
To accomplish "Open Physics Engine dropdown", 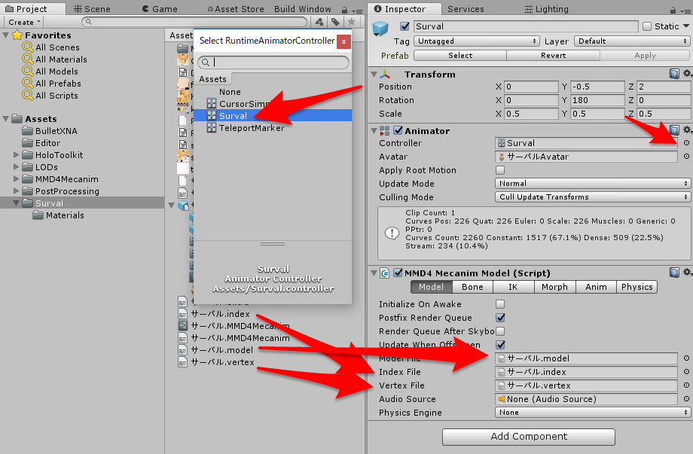I will coord(592,412).
